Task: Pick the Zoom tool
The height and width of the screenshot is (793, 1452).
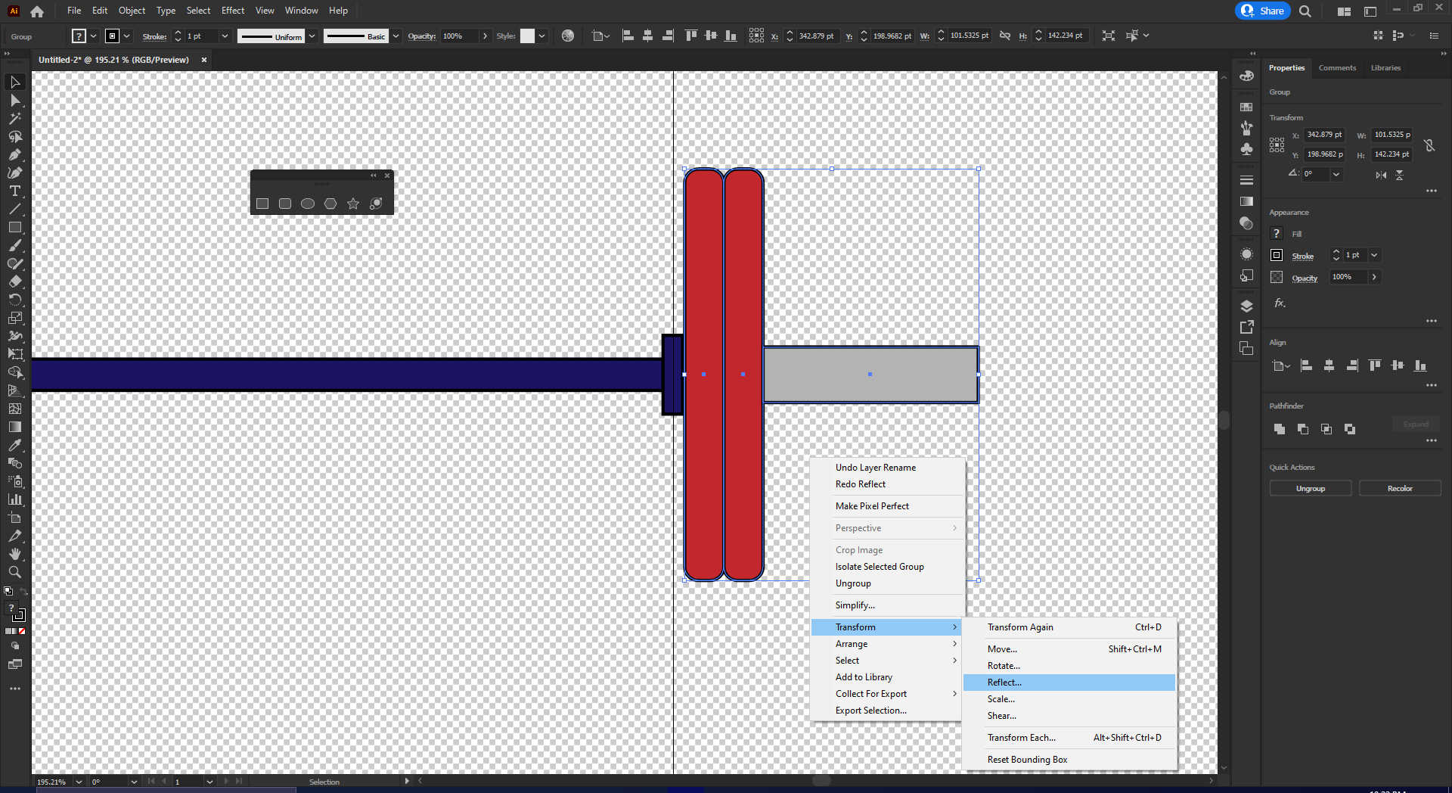Action: pos(14,572)
